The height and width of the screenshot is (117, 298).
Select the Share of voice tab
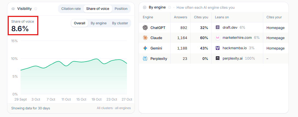pos(98,9)
